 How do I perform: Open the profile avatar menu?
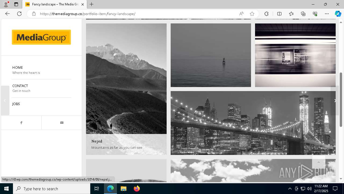click(6, 4)
